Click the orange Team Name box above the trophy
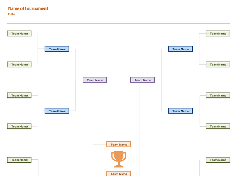Screen dimensions: 238x183 pos(119,144)
